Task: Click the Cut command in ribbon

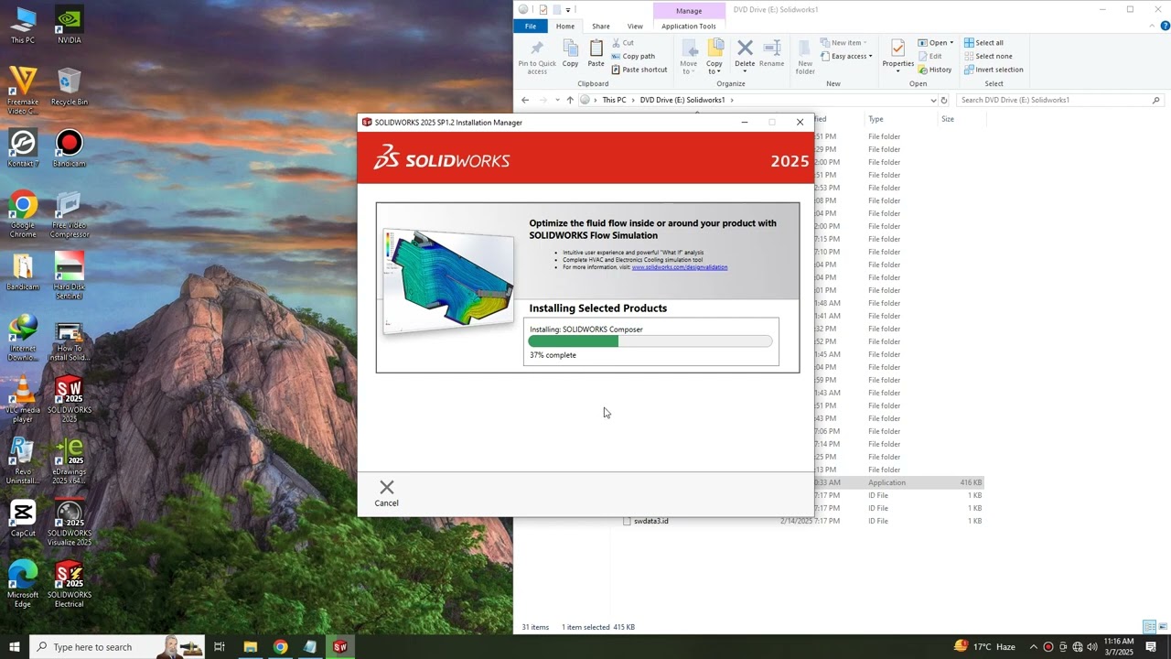Action: (622, 43)
